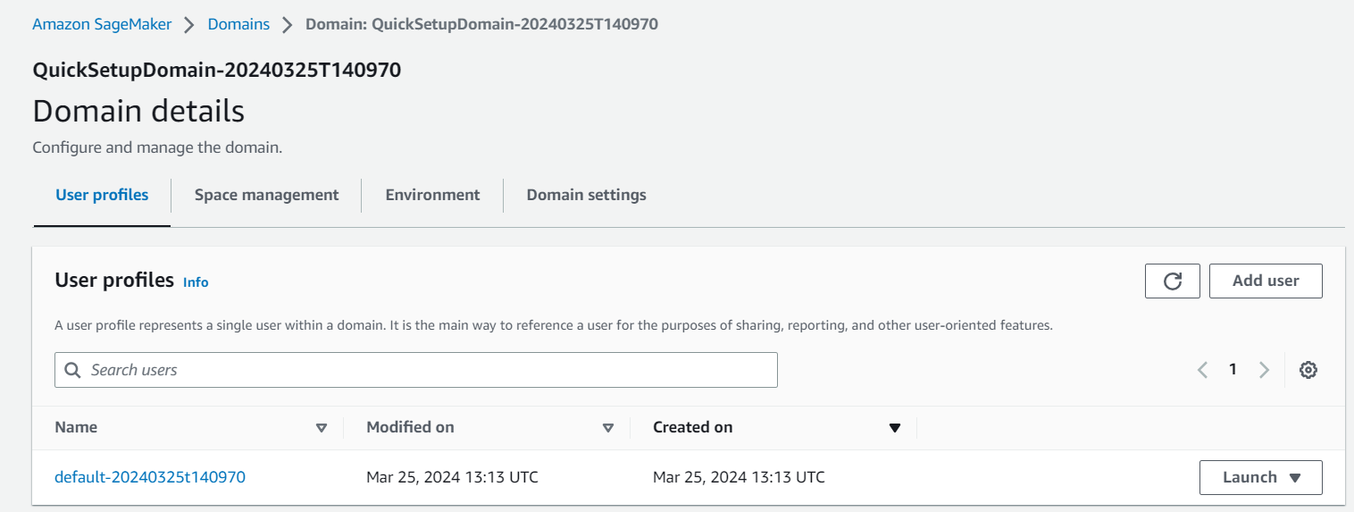
Task: Select page number 1 in pagination
Action: coord(1233,369)
